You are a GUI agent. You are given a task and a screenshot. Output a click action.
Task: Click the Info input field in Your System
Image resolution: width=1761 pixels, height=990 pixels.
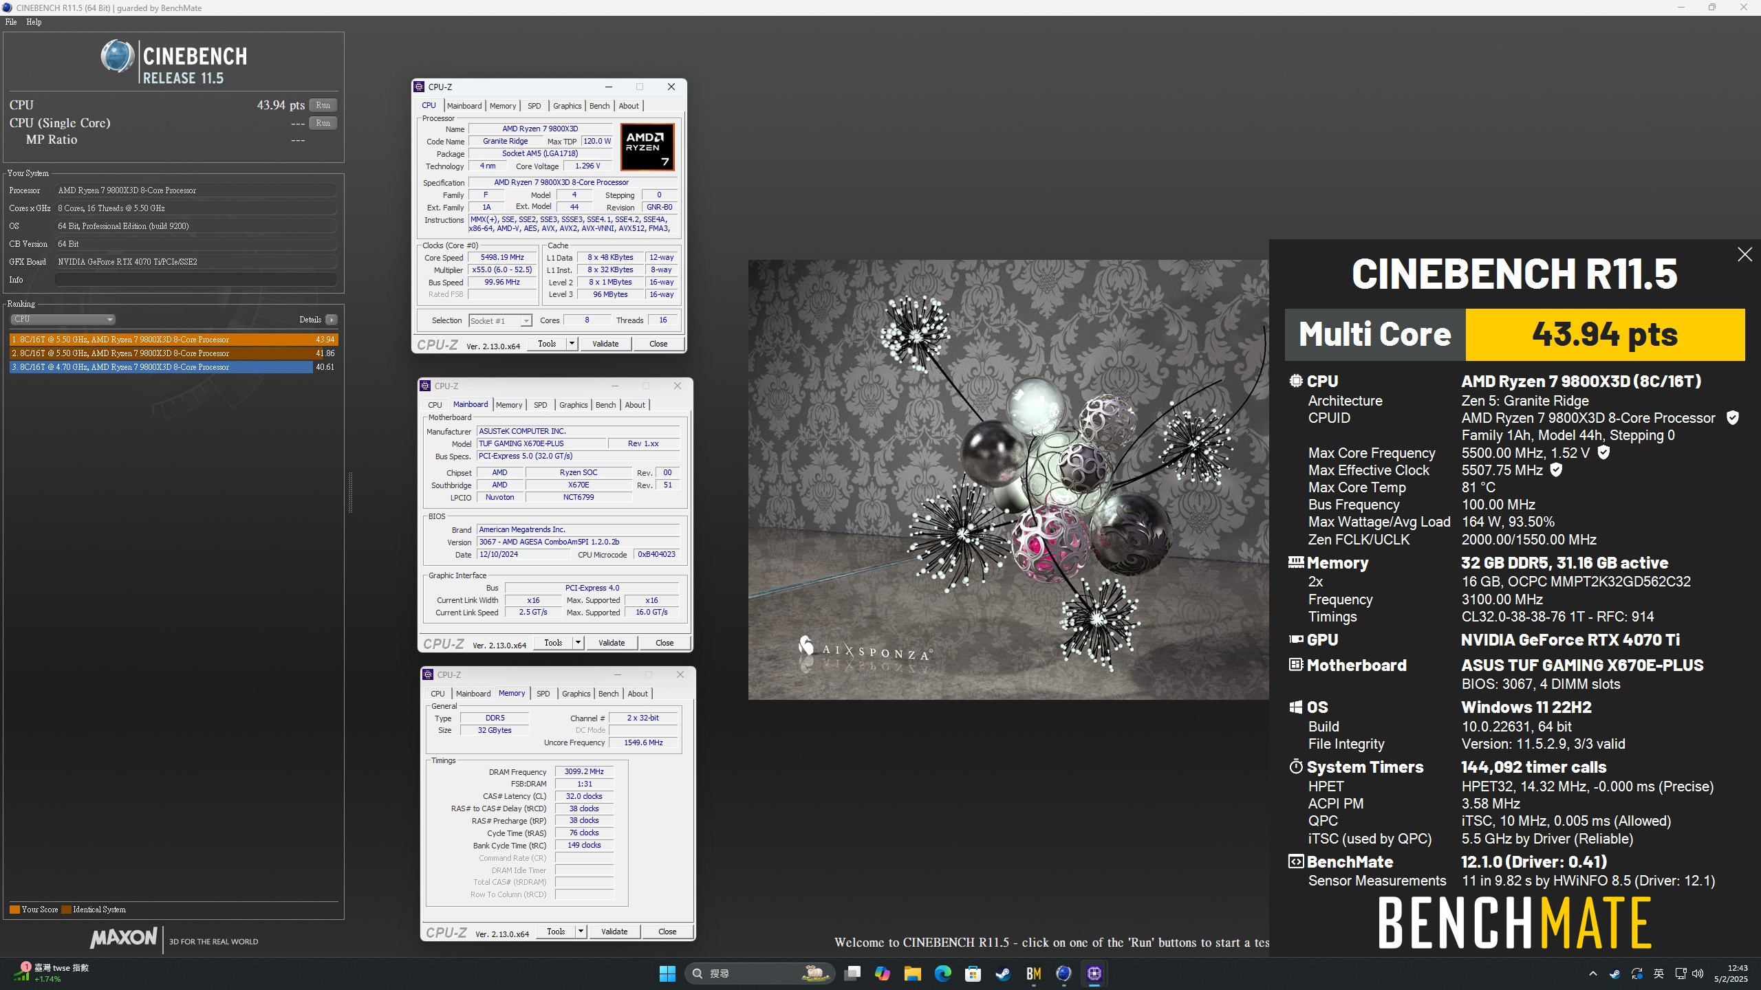click(x=195, y=280)
